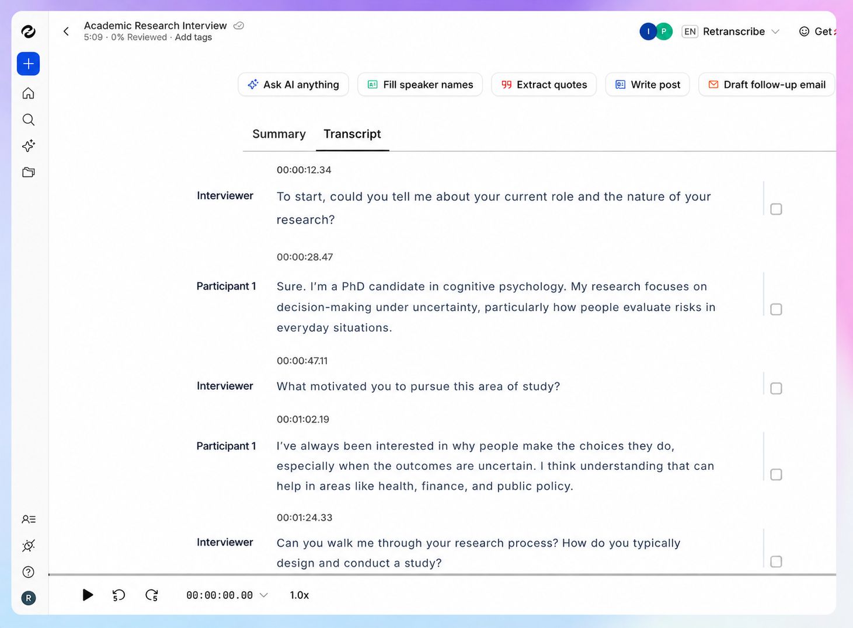
Task: Click the '0% Reviewed' status text
Action: [139, 37]
